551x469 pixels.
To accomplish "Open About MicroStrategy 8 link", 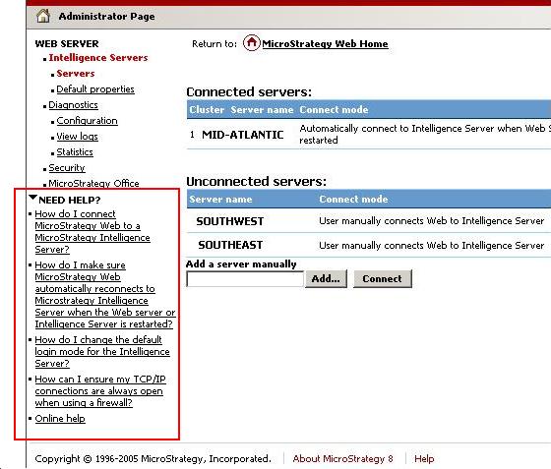I will click(x=343, y=459).
